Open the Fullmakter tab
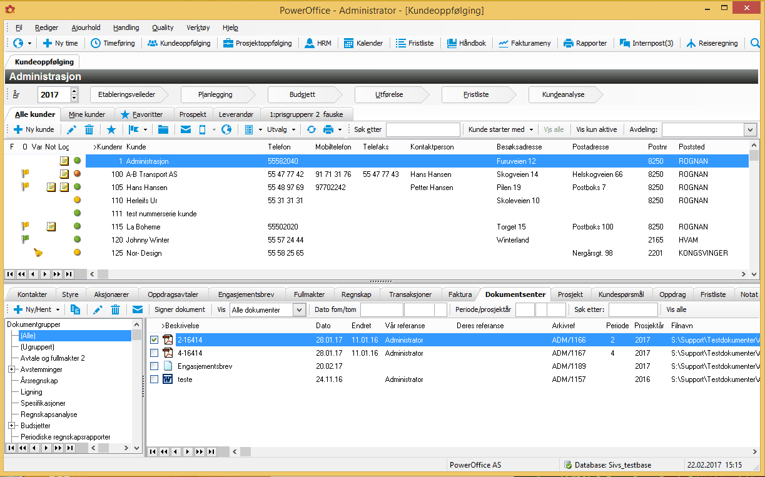This screenshot has width=765, height=477. (x=309, y=294)
